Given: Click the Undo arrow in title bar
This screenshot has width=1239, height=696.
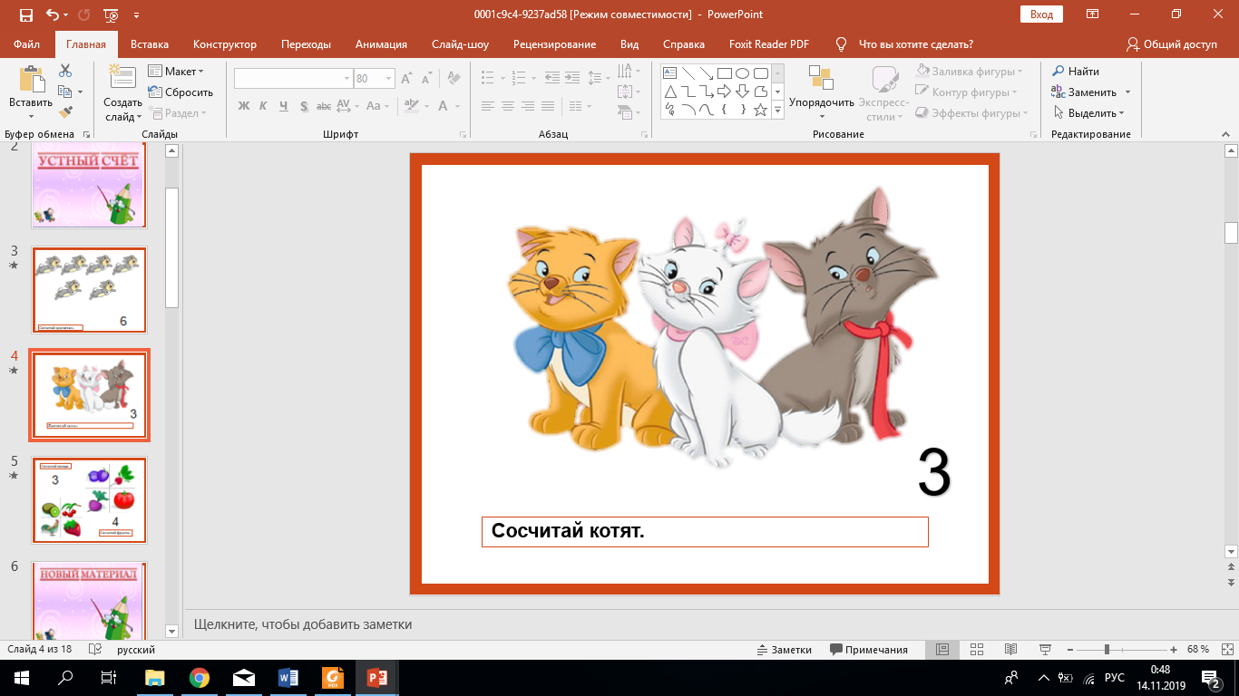Looking at the screenshot, I should 53,15.
